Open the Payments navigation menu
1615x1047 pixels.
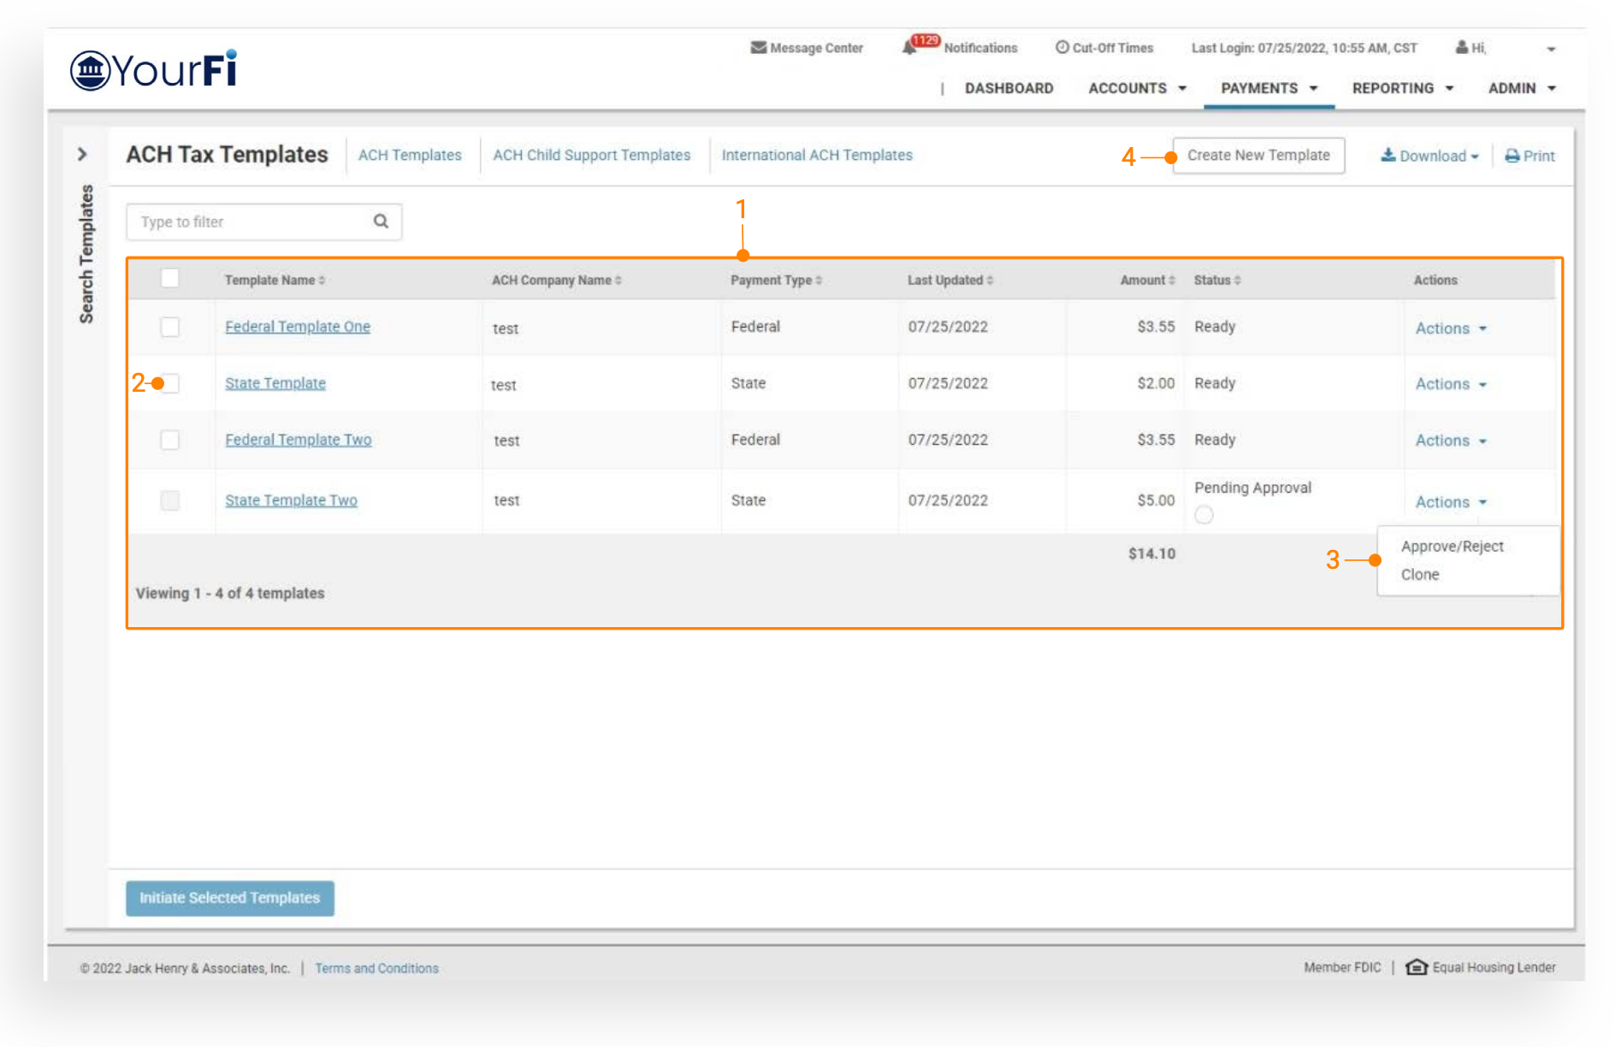[1269, 88]
